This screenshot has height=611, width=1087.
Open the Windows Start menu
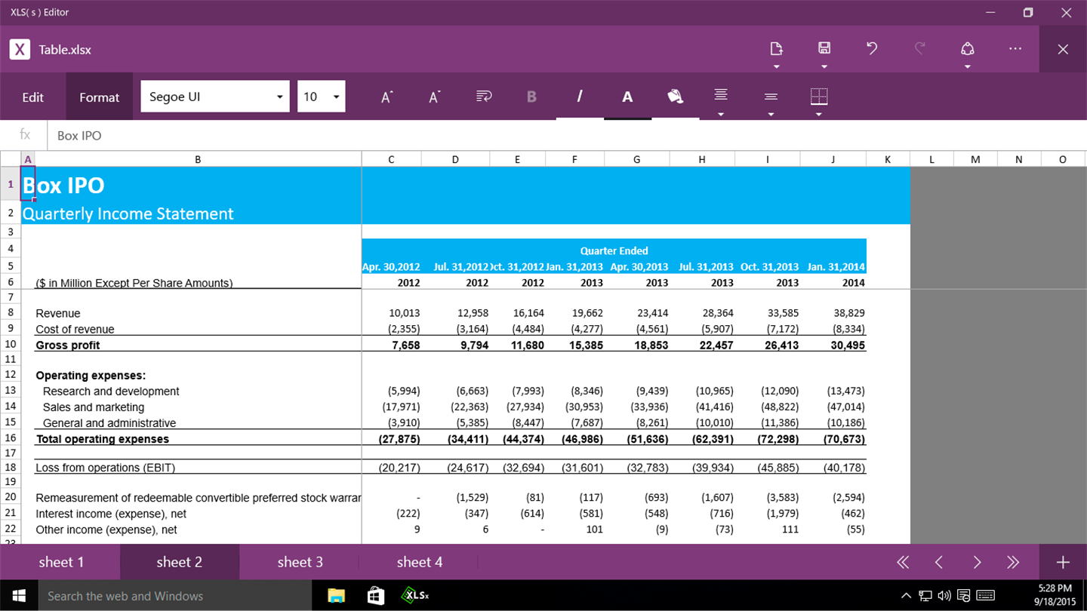click(19, 595)
